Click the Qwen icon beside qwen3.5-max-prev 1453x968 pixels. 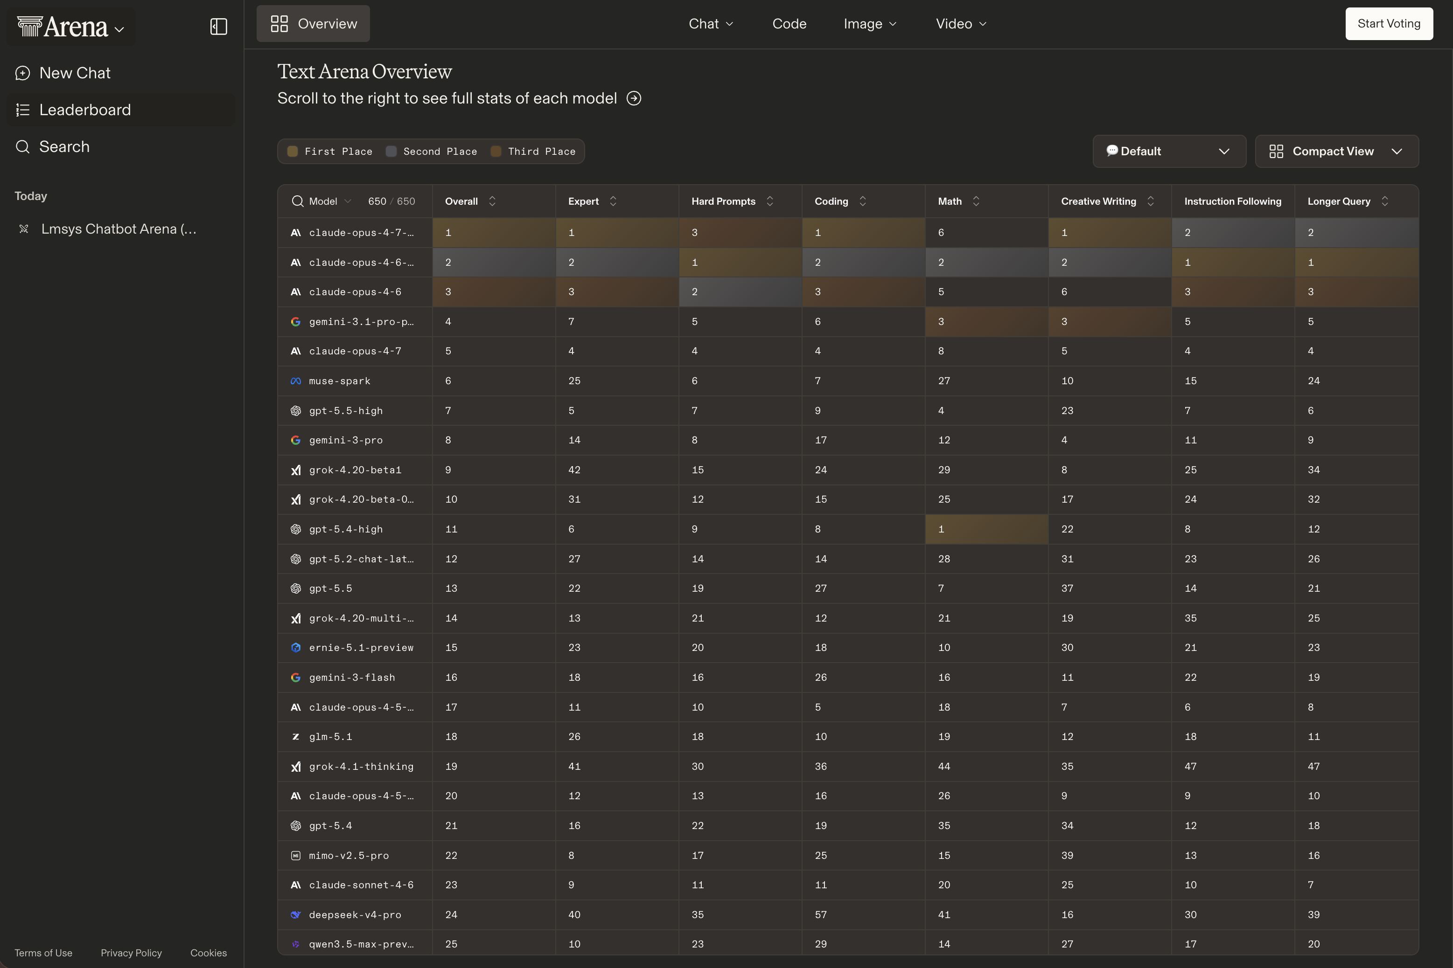[x=296, y=944]
